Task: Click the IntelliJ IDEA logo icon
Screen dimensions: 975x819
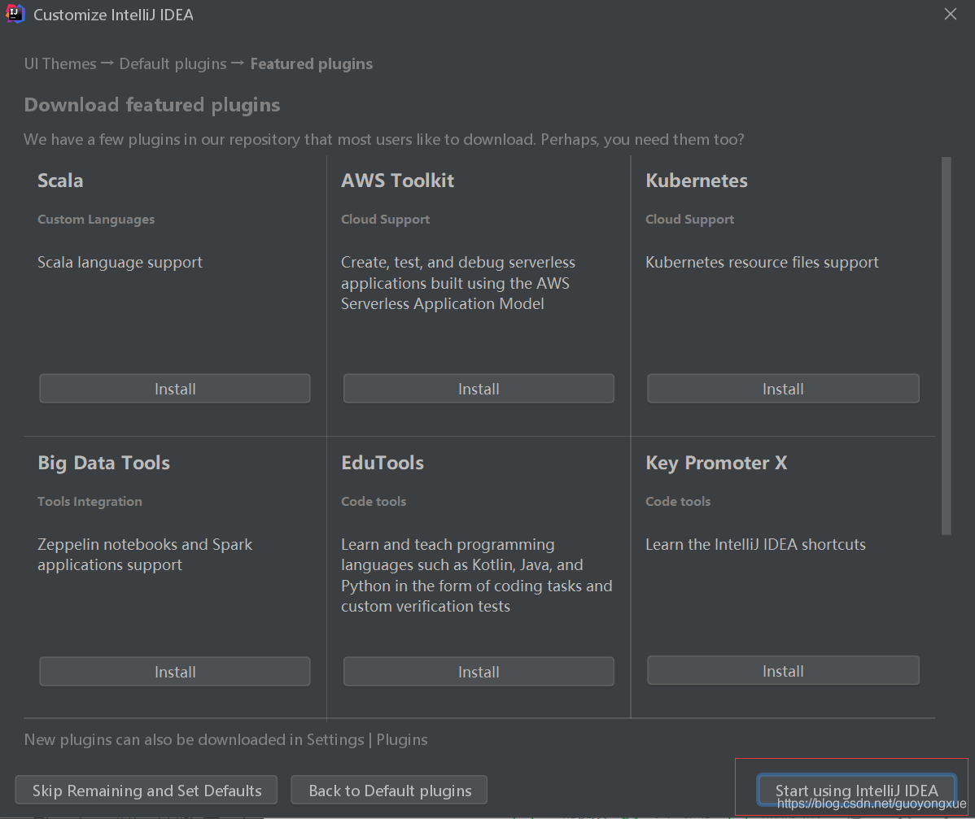Action: pos(15,14)
